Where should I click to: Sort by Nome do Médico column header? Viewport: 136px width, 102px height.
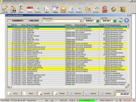(87, 25)
